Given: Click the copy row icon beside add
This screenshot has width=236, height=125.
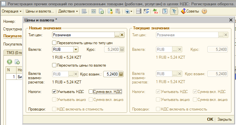Looking at the screenshot, I should pos(17,62).
